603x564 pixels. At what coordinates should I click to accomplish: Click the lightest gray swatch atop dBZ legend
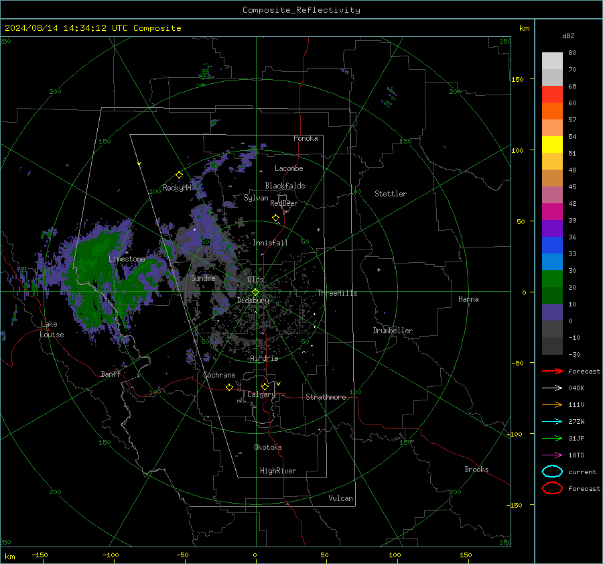(x=552, y=60)
